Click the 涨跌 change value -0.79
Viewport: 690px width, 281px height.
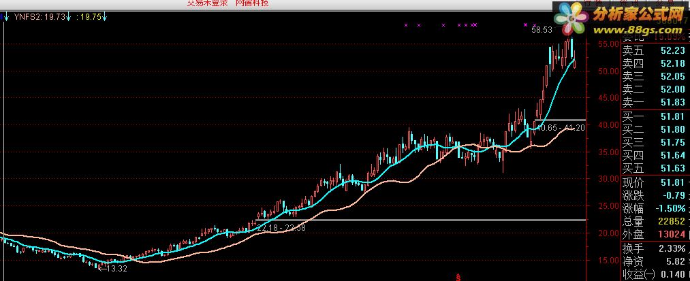[673, 195]
